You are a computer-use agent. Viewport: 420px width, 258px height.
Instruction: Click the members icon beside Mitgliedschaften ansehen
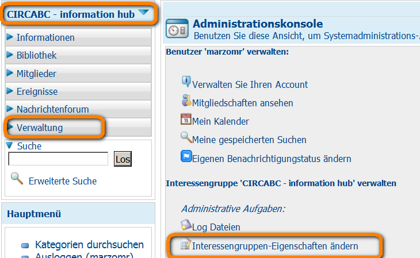(186, 102)
